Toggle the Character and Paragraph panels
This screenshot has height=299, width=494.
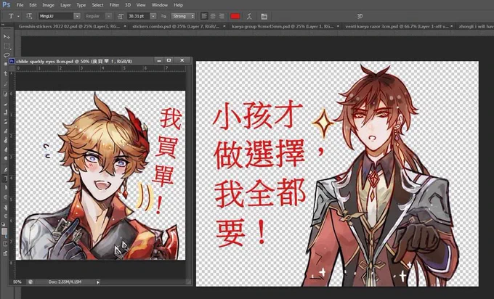point(264,16)
